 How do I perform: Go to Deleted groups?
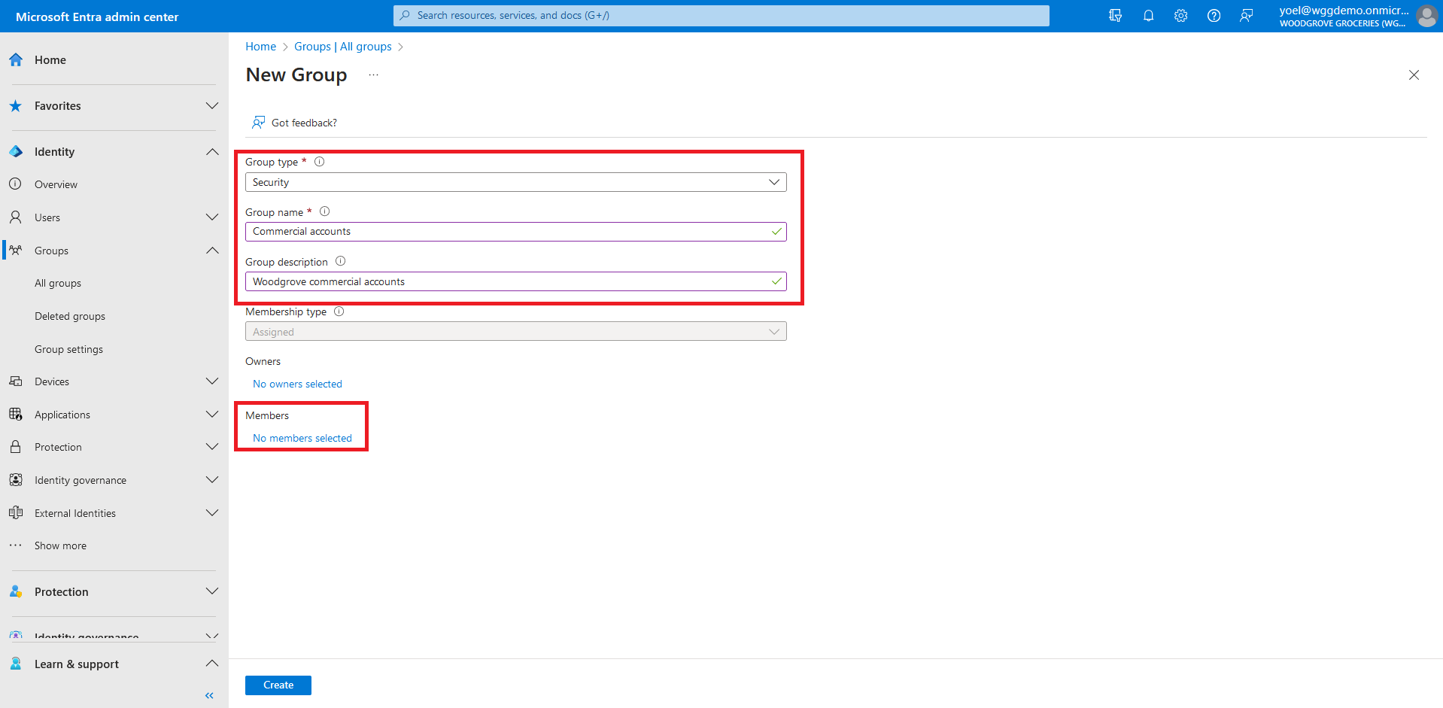[x=70, y=317]
